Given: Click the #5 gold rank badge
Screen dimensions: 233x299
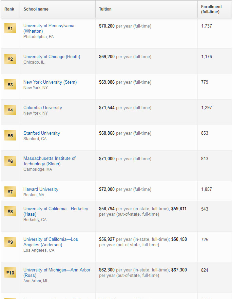Looking at the screenshot, I should click(x=10, y=135).
